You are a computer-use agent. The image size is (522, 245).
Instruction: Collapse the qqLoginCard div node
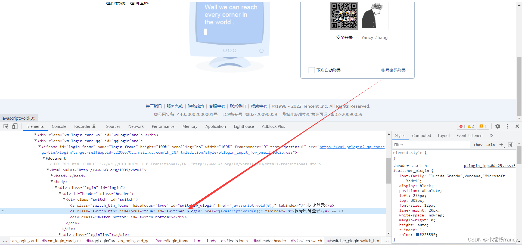tap(35, 141)
